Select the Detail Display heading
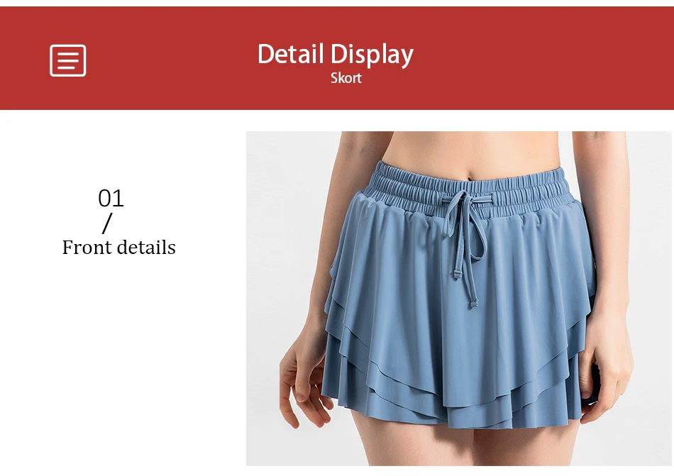 pos(336,55)
